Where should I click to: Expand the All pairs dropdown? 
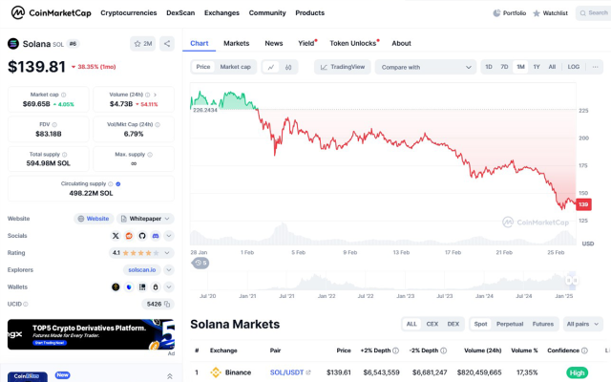pos(582,324)
